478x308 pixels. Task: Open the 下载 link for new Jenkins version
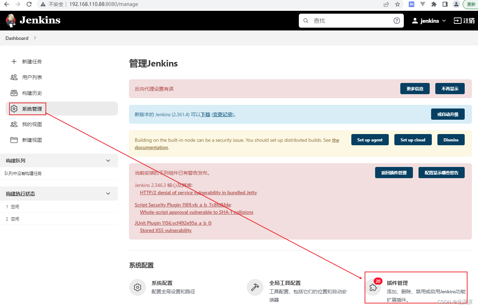205,114
